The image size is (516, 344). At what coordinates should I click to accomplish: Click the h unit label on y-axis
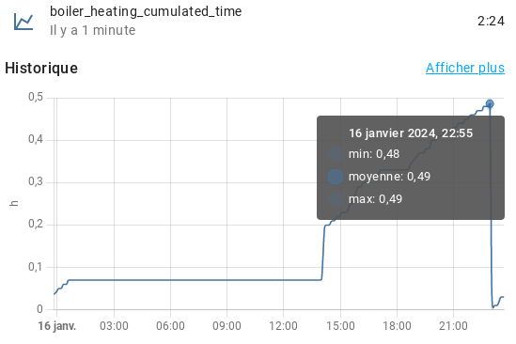coord(14,203)
